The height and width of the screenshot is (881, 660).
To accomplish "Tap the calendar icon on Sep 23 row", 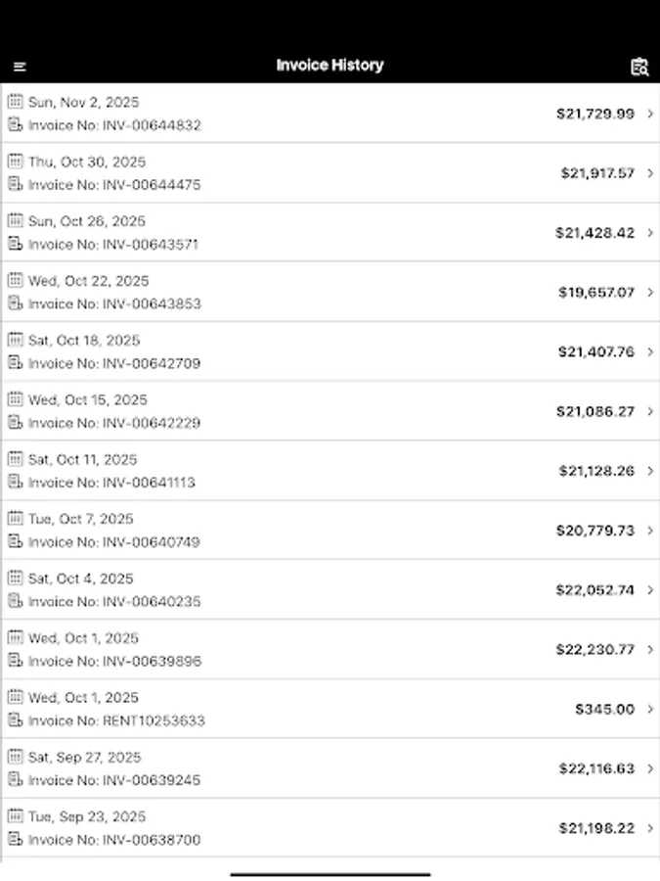I will (15, 816).
